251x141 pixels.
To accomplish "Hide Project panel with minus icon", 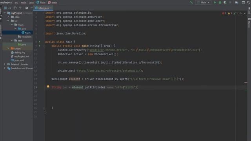I will click(31, 8).
